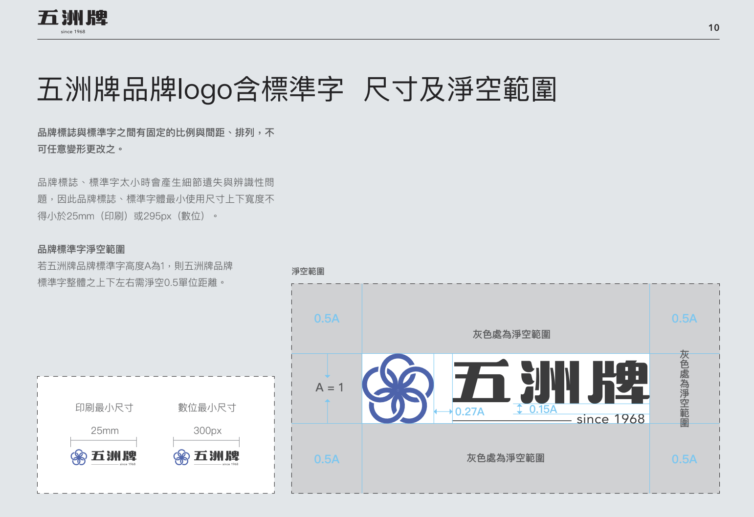
Task: Select the blue flower logo mark
Action: (398, 388)
